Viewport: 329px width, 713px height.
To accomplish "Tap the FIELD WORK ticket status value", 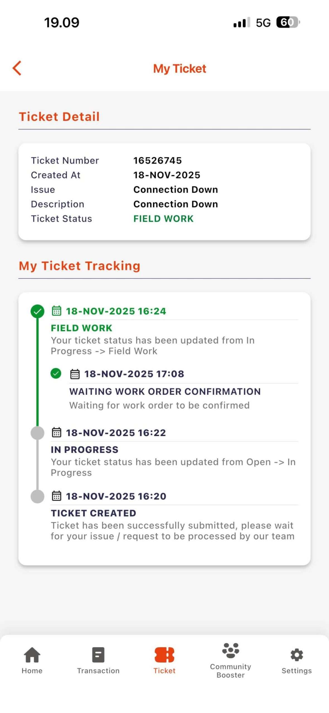I will (x=163, y=219).
